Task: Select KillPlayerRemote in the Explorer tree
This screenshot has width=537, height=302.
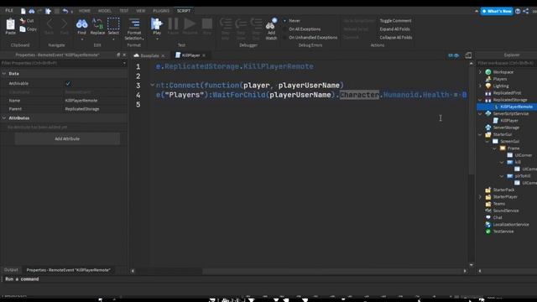Action: point(516,107)
